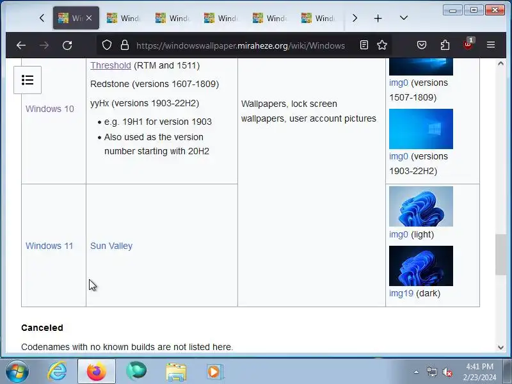Click the vertical scrollbar thumb

pyautogui.click(x=500, y=255)
